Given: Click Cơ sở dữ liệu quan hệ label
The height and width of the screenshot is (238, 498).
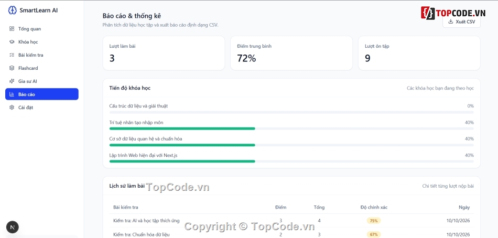Looking at the screenshot, I should coord(146,139).
